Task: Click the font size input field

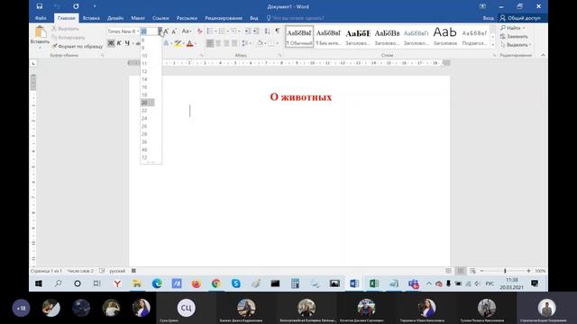Action: click(x=149, y=31)
